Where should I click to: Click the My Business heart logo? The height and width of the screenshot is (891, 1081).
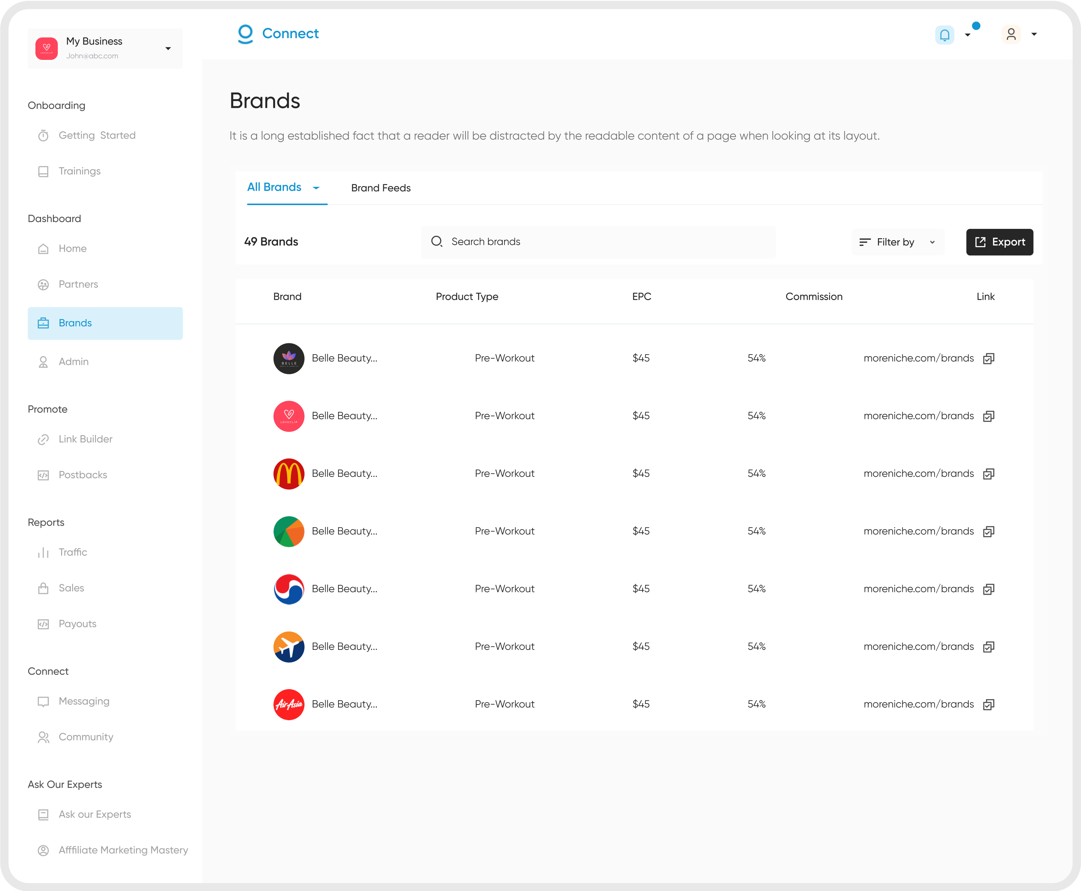coord(47,48)
